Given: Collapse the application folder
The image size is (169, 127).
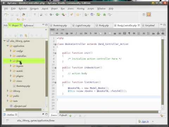Looking at the screenshot, I should point(7,46).
